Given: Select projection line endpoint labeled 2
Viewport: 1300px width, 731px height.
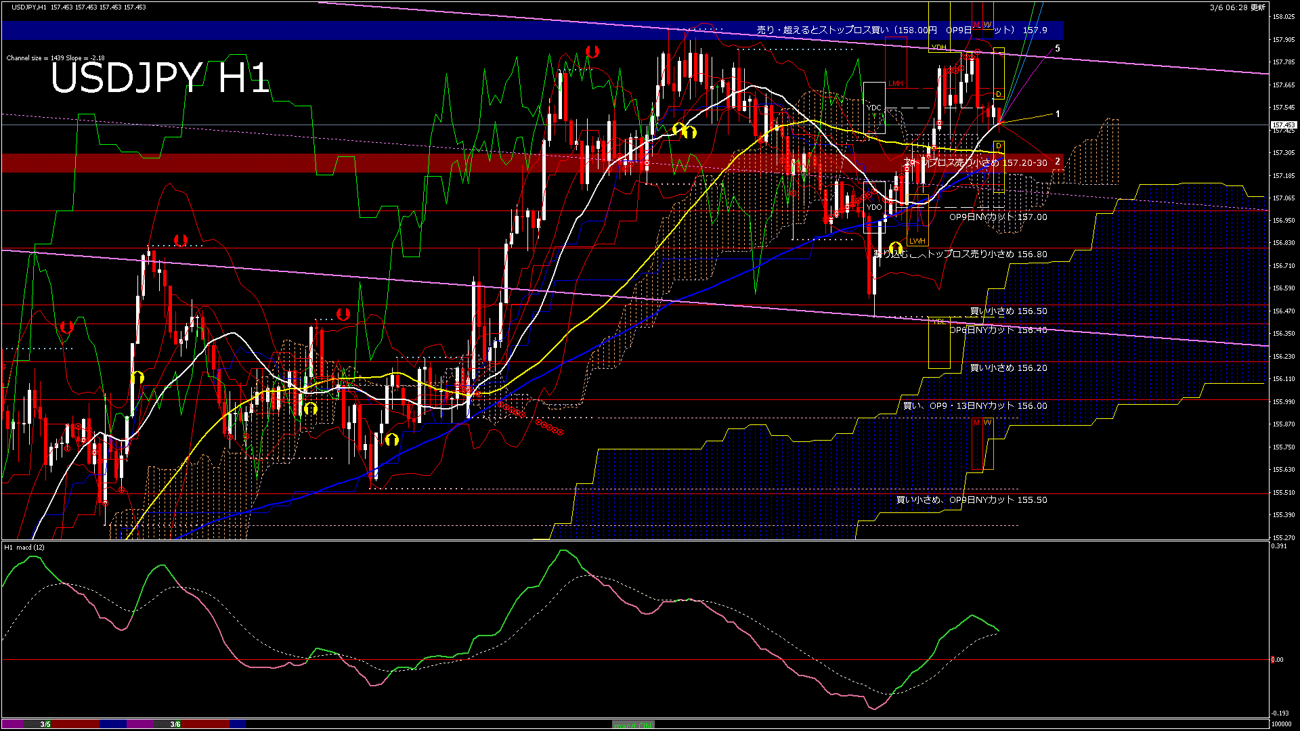Looking at the screenshot, I should [1058, 162].
